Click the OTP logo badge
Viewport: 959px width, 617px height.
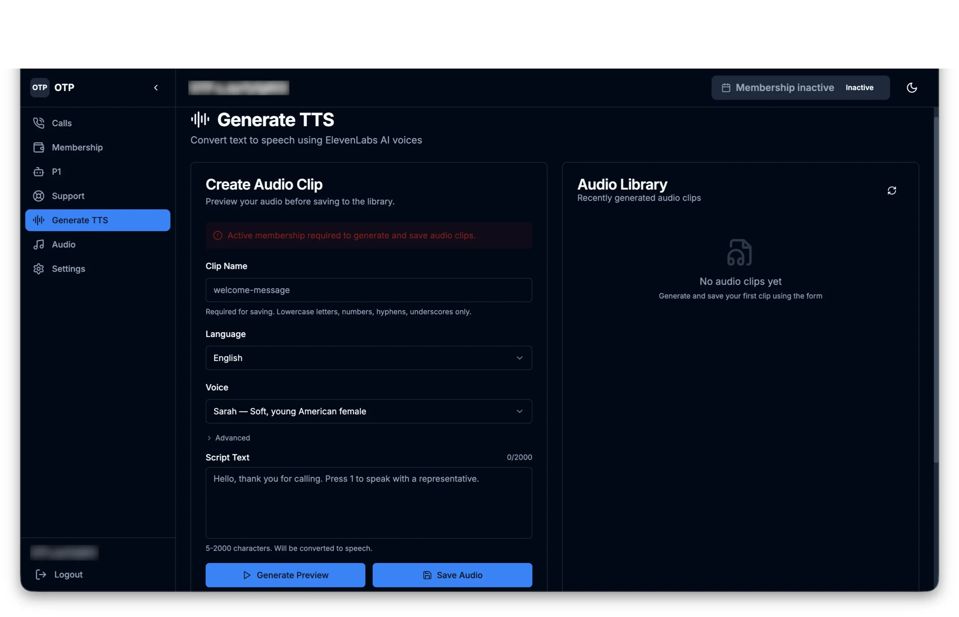[39, 87]
